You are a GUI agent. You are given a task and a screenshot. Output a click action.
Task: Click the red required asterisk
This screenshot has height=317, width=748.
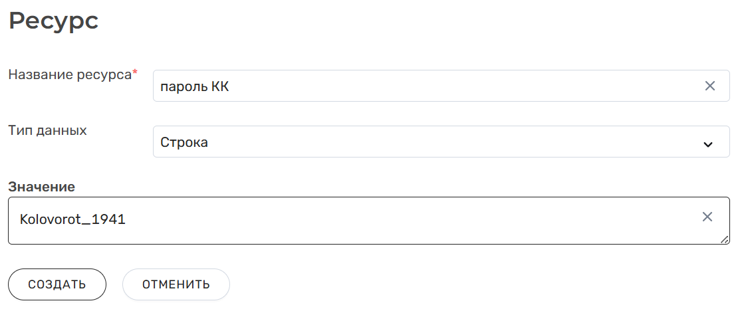click(x=134, y=73)
